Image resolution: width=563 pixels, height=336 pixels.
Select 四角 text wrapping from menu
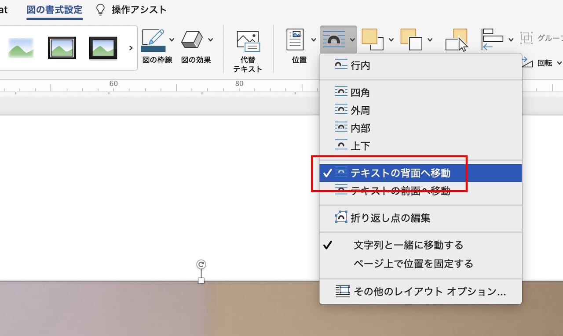pos(361,92)
